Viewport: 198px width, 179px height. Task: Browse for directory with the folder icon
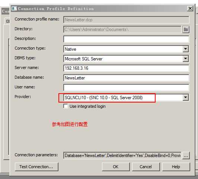[186, 29]
